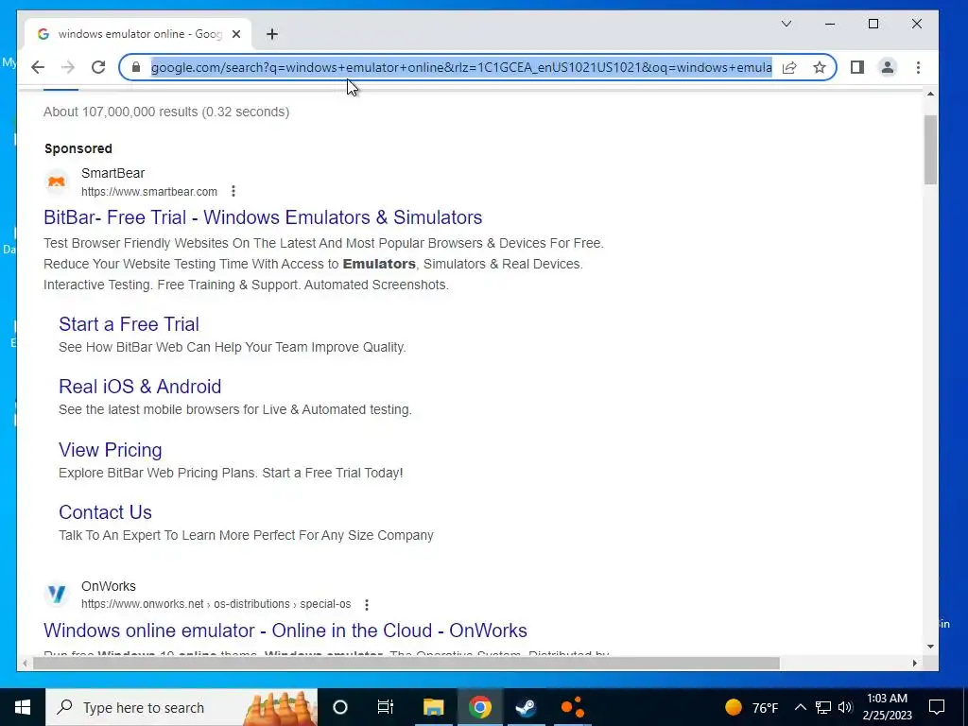Screen dimensions: 968x726
Task: Click the OnWorks favicon
Action: (57, 594)
